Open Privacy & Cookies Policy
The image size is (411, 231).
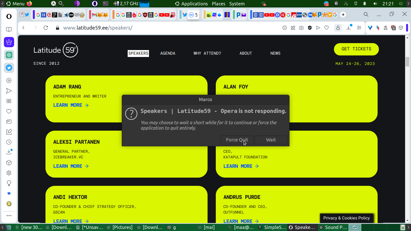click(x=347, y=218)
